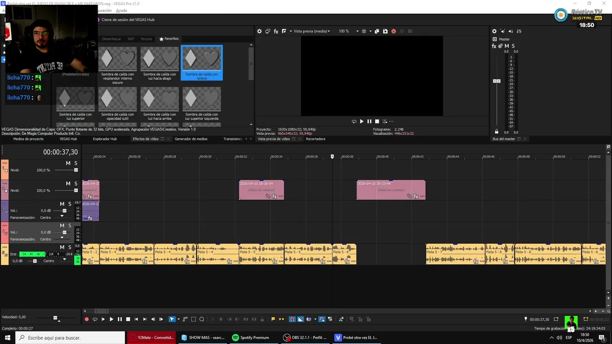Image resolution: width=612 pixels, height=344 pixels.
Task: Open video output FX in preview toolbar
Action: pyautogui.click(x=276, y=31)
